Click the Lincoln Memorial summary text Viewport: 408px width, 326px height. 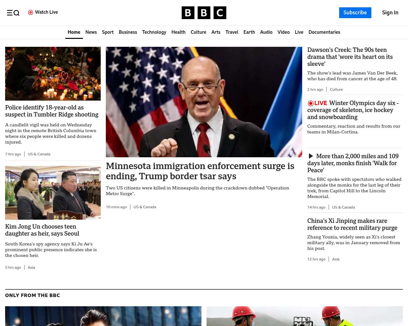pyautogui.click(x=354, y=188)
